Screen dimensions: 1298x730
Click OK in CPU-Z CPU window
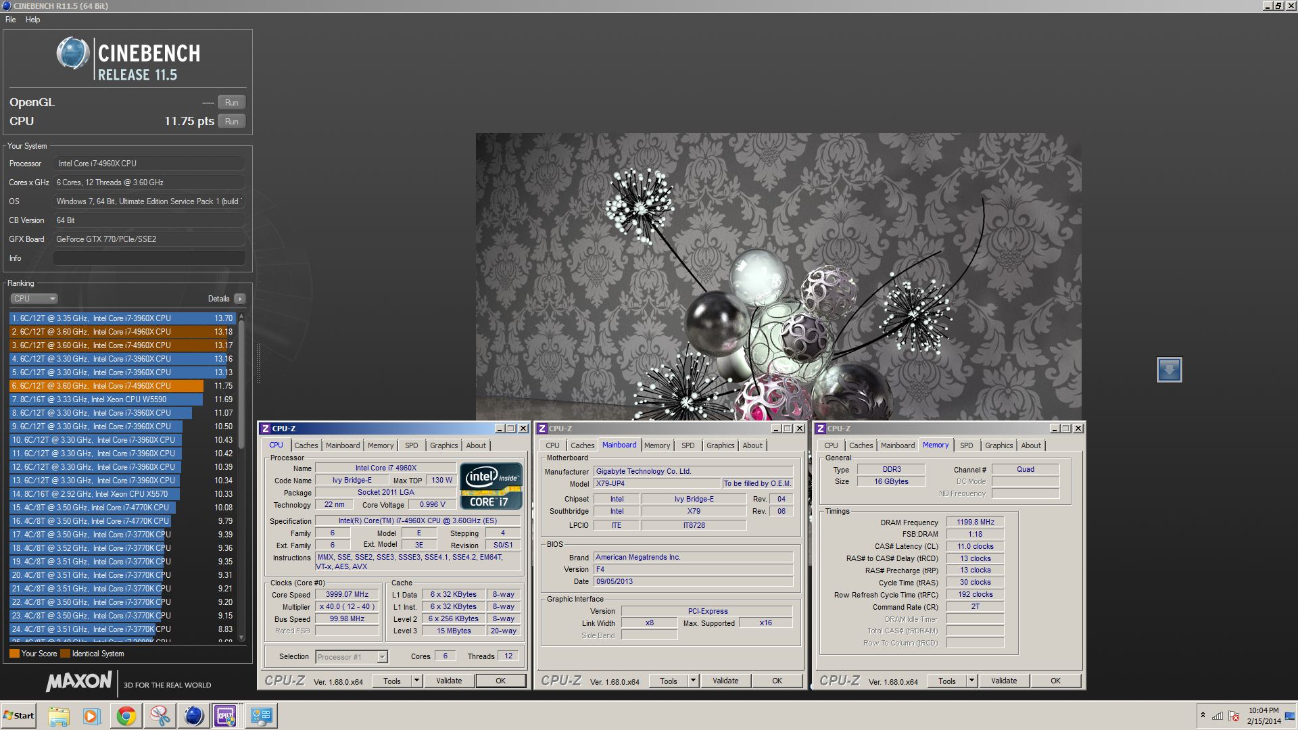500,681
